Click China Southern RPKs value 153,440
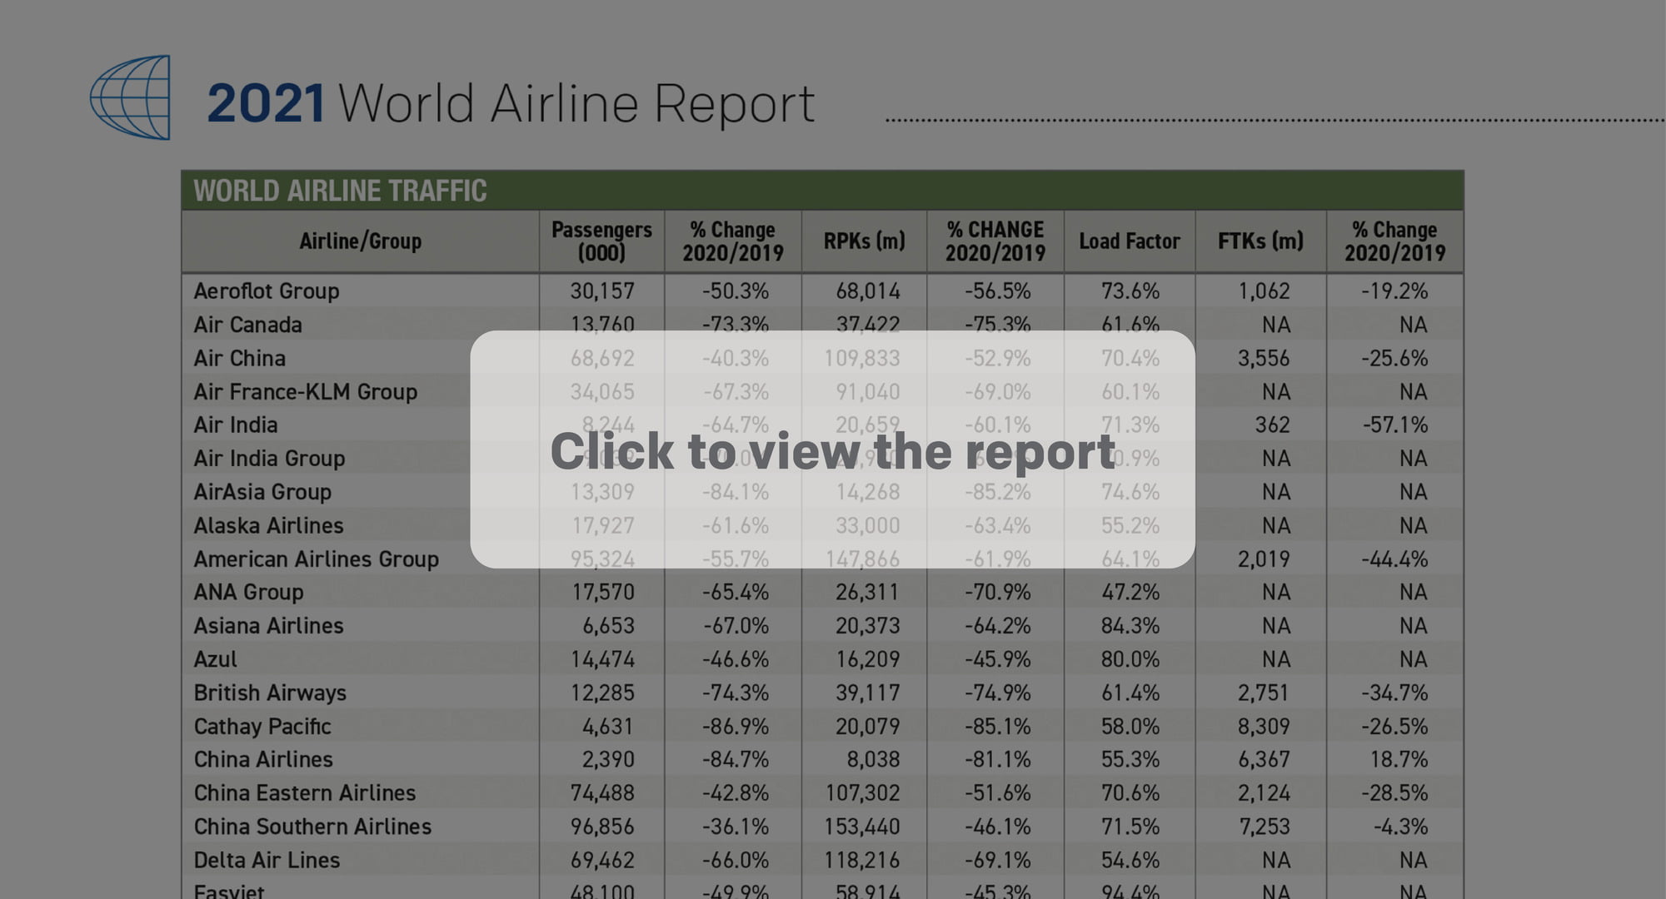The width and height of the screenshot is (1666, 899). (862, 827)
